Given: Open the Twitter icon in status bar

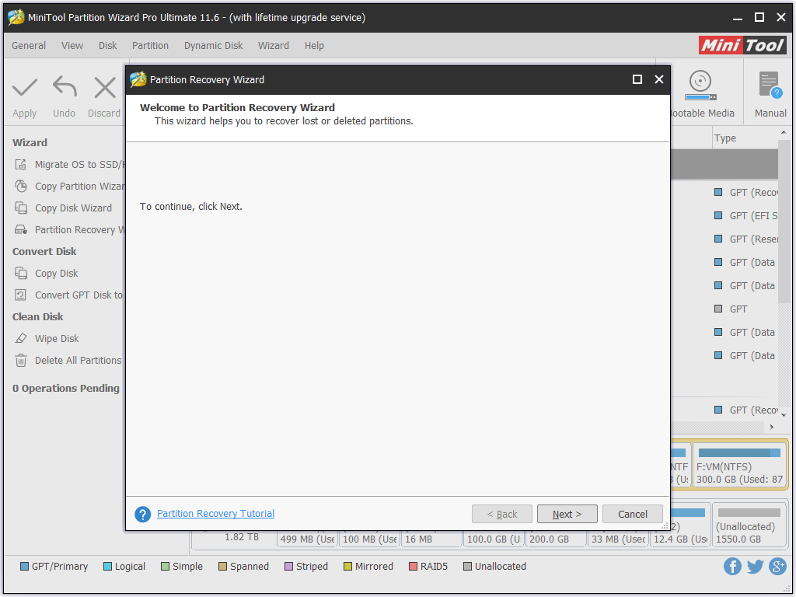Looking at the screenshot, I should click(x=755, y=566).
